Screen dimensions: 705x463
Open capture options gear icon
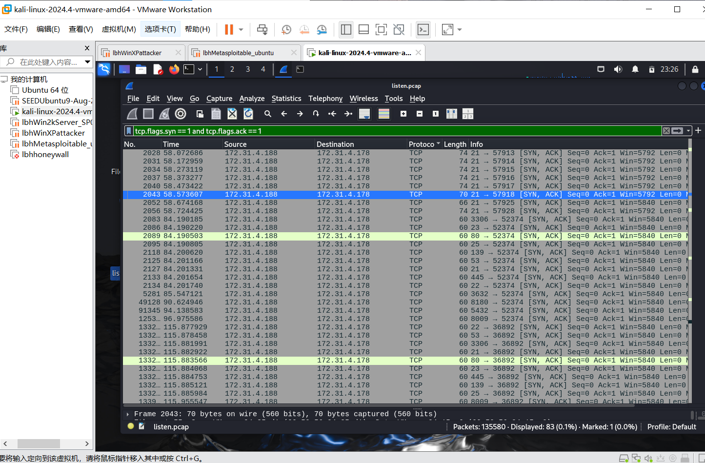click(x=181, y=114)
